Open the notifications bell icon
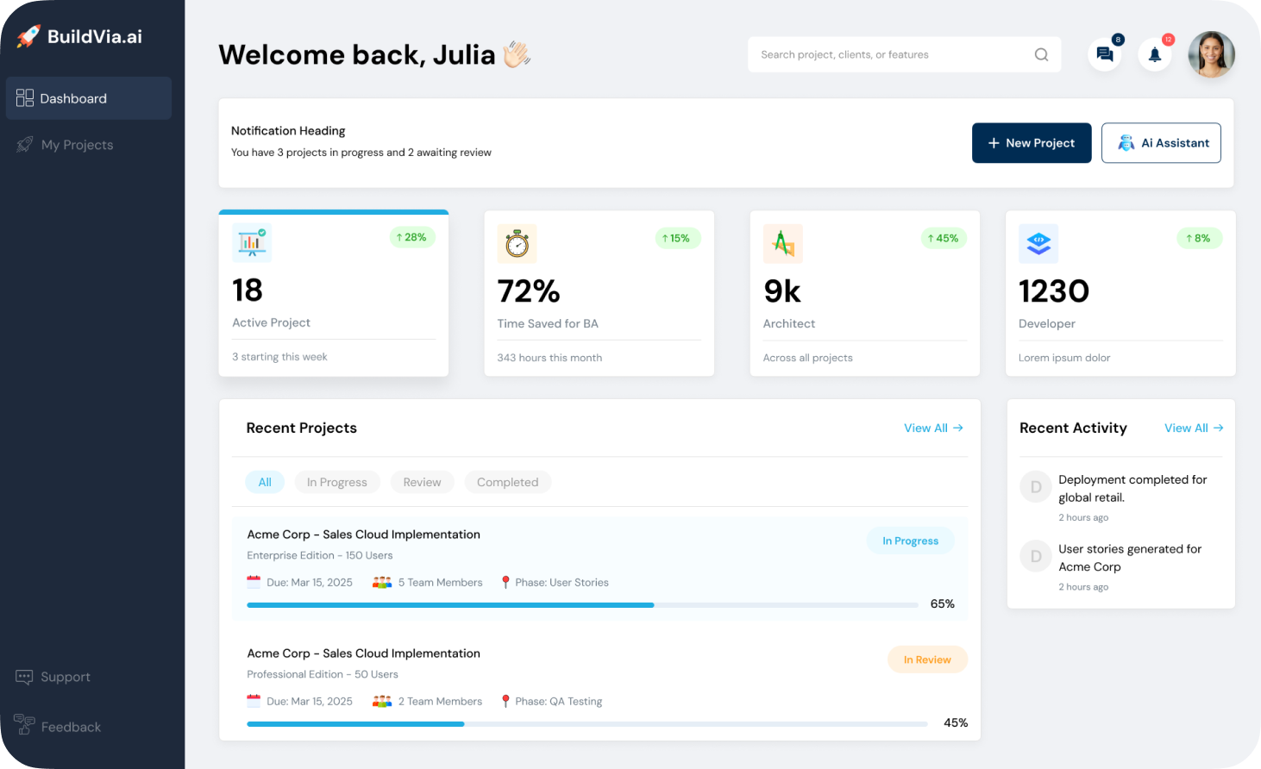The height and width of the screenshot is (769, 1261). click(1154, 55)
